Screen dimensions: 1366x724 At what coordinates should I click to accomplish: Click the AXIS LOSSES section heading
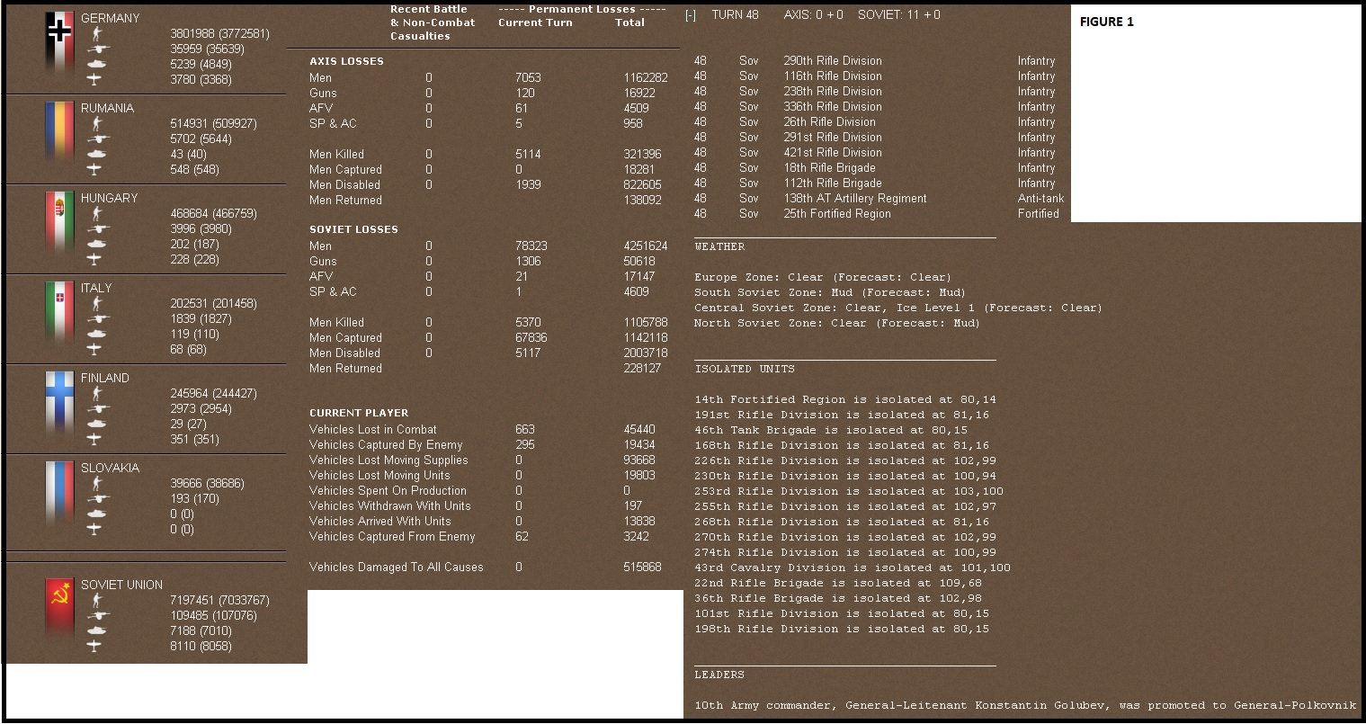(x=346, y=61)
